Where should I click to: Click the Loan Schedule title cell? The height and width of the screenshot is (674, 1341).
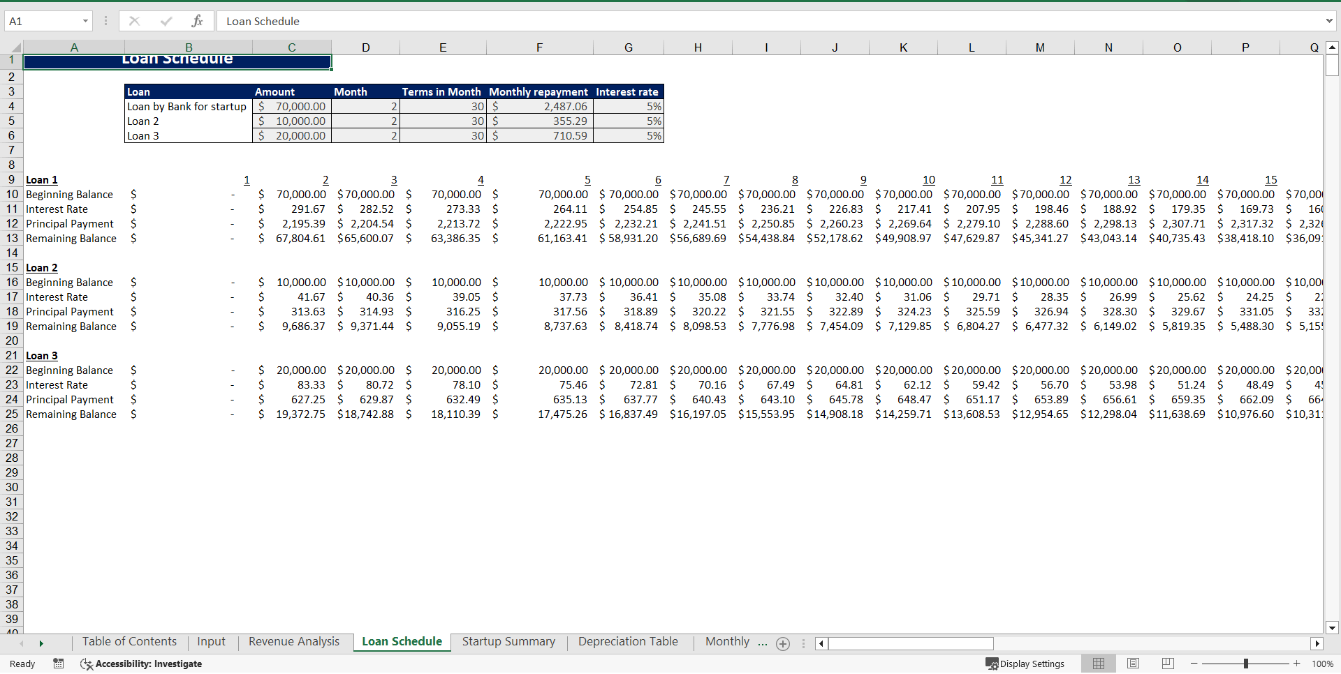tap(177, 61)
